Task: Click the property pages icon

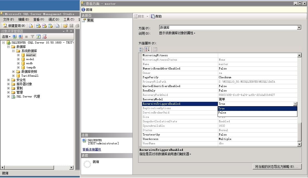Action: point(155,49)
